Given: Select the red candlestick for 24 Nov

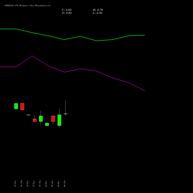Looking at the screenshot, I should click(22, 107).
